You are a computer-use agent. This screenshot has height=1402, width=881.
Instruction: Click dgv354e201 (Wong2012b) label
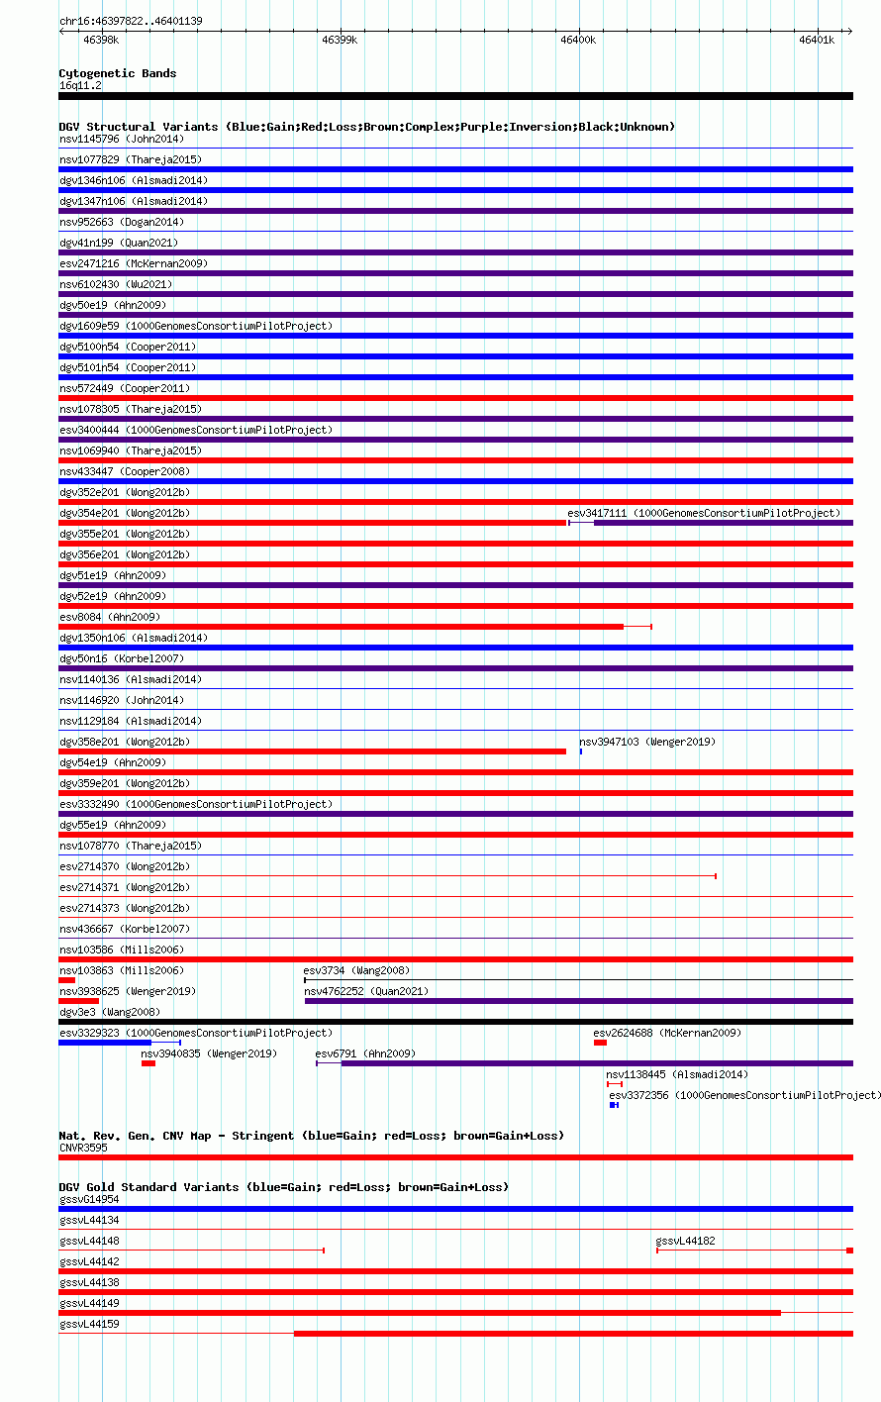click(x=125, y=513)
